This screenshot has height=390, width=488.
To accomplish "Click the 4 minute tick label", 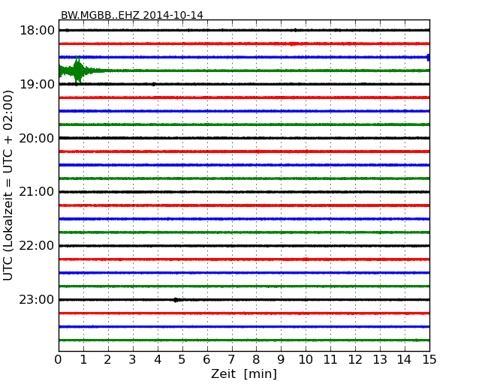I will (158, 360).
